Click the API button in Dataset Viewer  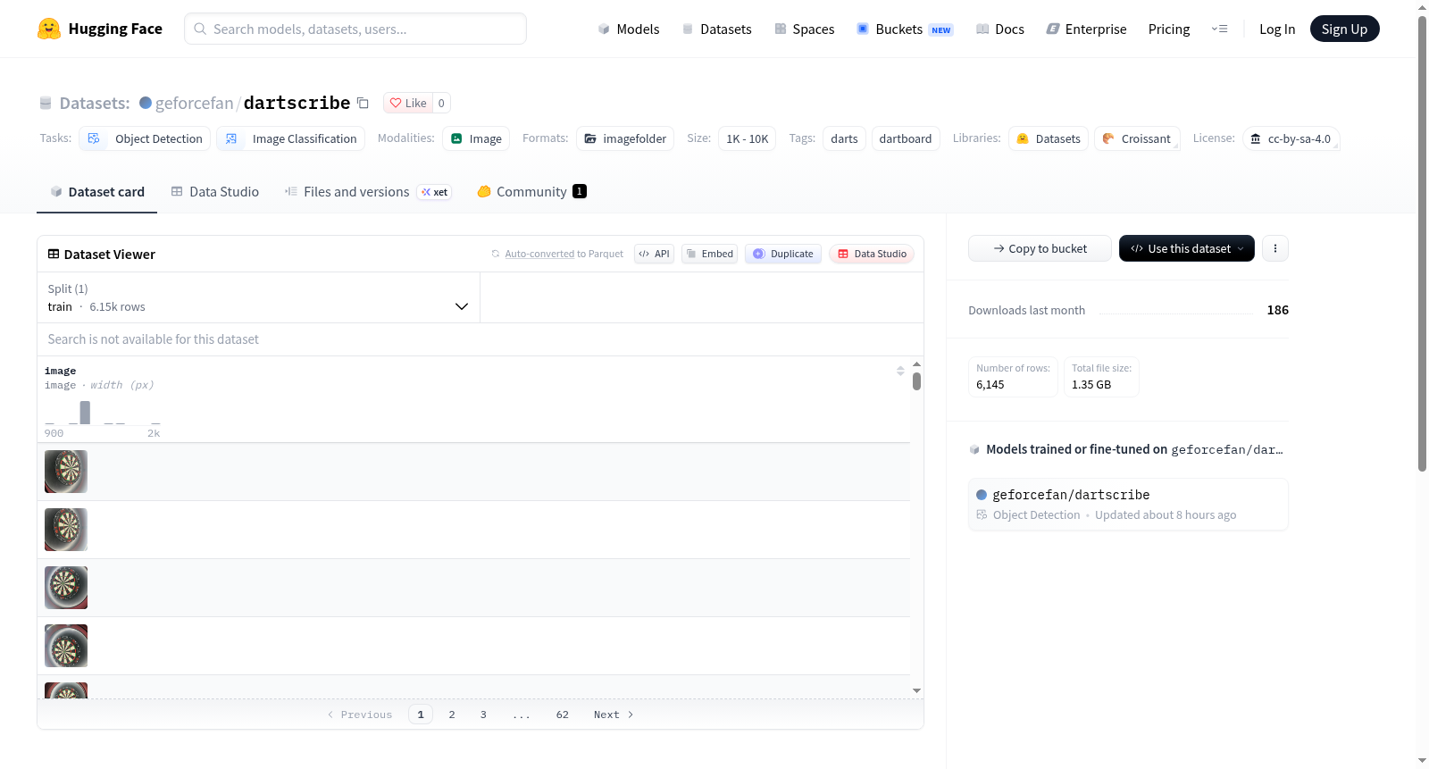click(654, 254)
